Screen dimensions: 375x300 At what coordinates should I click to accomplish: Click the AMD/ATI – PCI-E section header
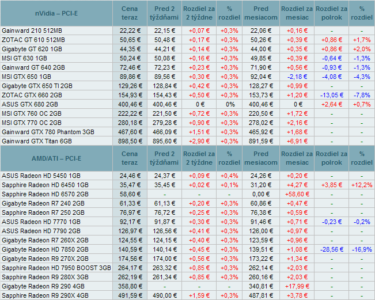pos(58,158)
